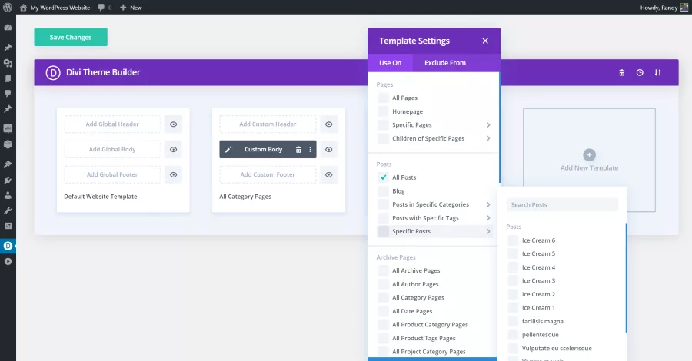This screenshot has width=692, height=361.
Task: Open the Howdy, Randy account menu
Action: pos(664,8)
